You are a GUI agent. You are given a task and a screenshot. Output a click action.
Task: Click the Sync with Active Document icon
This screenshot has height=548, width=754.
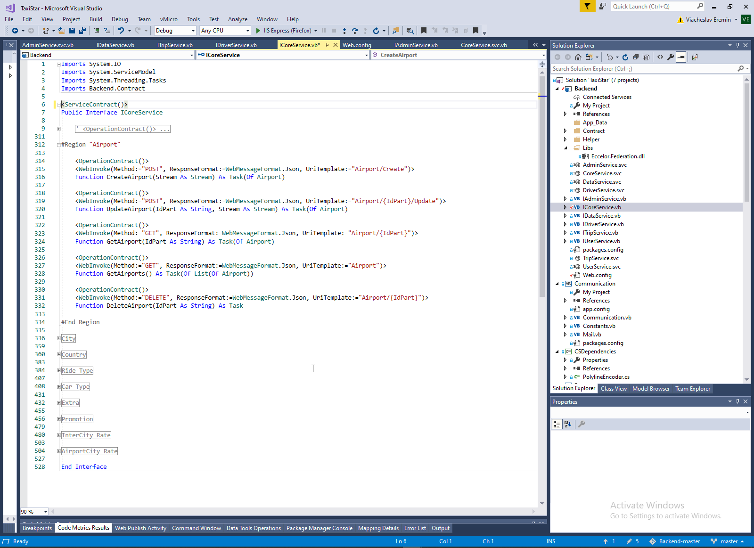(x=589, y=57)
